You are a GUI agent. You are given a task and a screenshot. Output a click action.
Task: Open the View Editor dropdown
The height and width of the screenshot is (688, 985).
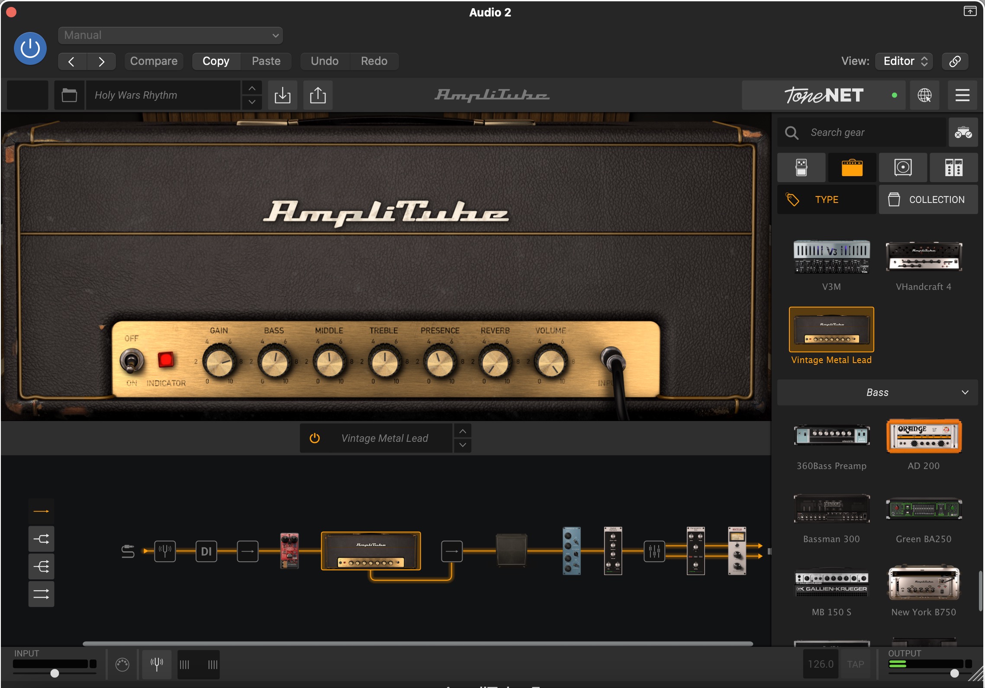904,61
